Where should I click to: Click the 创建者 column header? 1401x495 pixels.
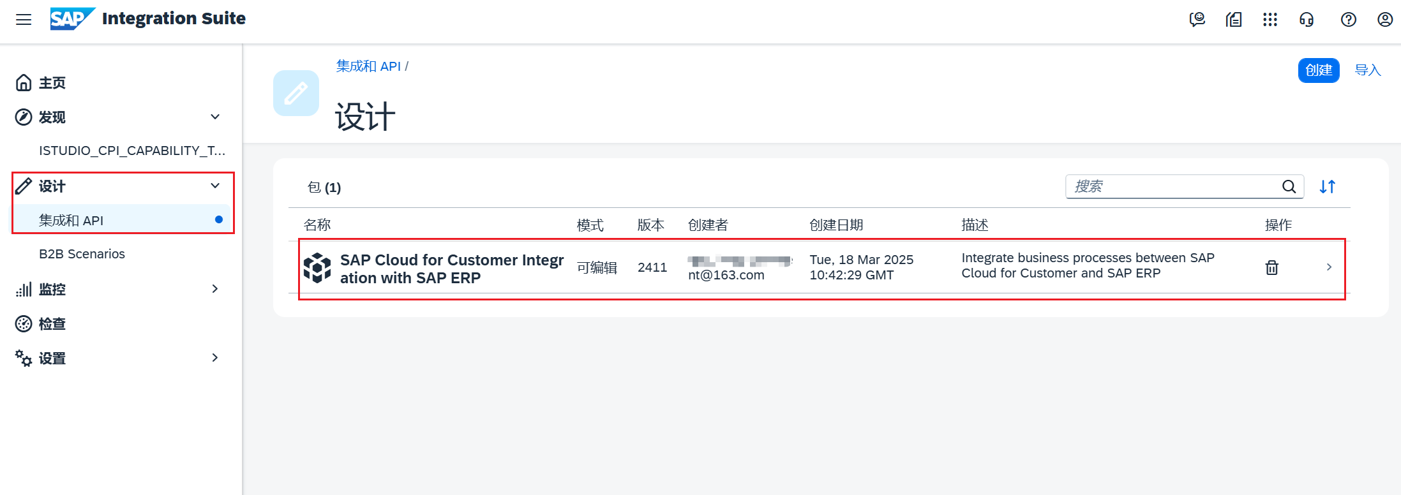708,225
